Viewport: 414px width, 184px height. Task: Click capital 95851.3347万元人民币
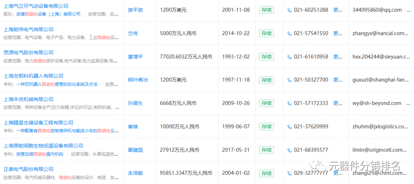pos(186,173)
